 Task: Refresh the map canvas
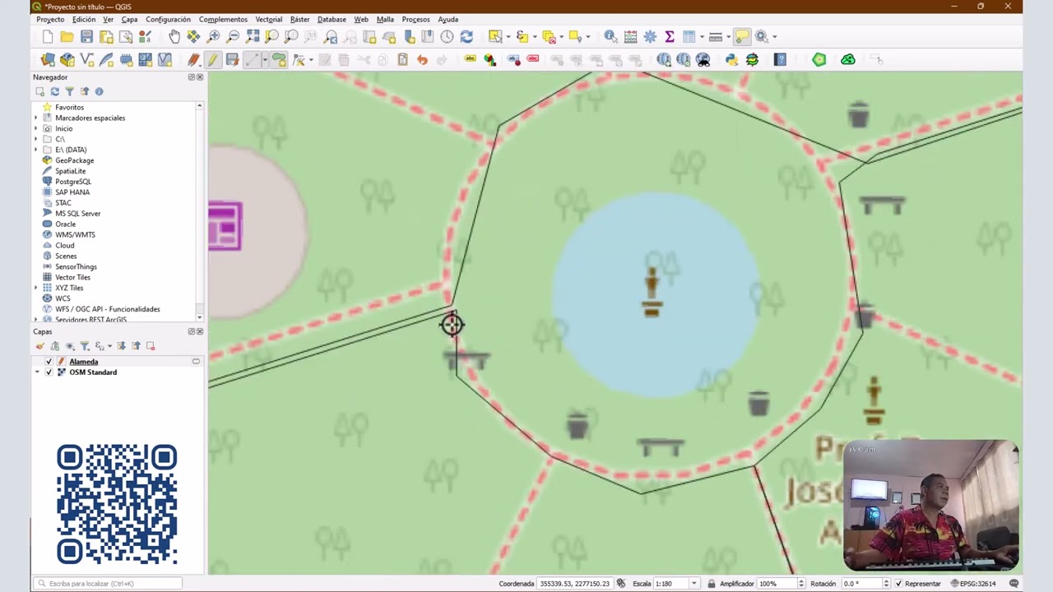pyautogui.click(x=466, y=36)
